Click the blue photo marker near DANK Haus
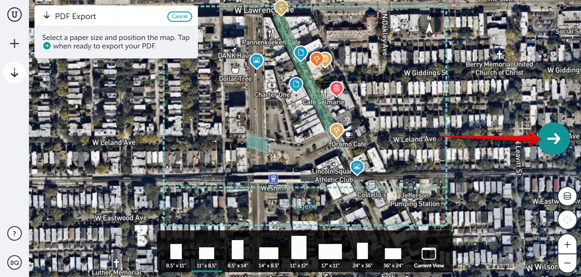 tap(256, 61)
